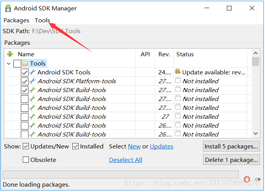Toggle the Tools folder checkbox

17,64
